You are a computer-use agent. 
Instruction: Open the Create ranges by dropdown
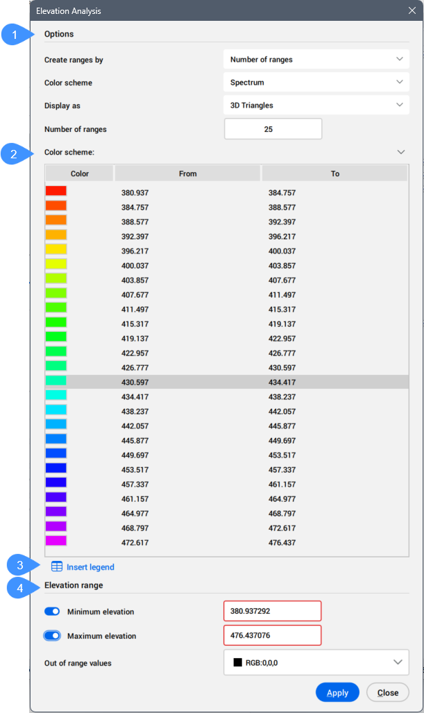(x=316, y=60)
